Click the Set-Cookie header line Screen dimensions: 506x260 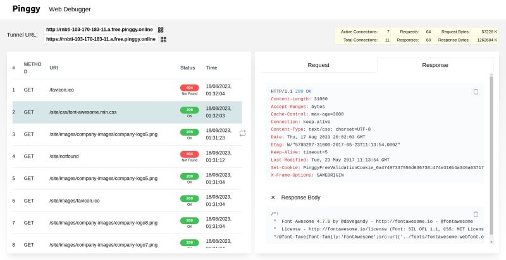pos(377,168)
